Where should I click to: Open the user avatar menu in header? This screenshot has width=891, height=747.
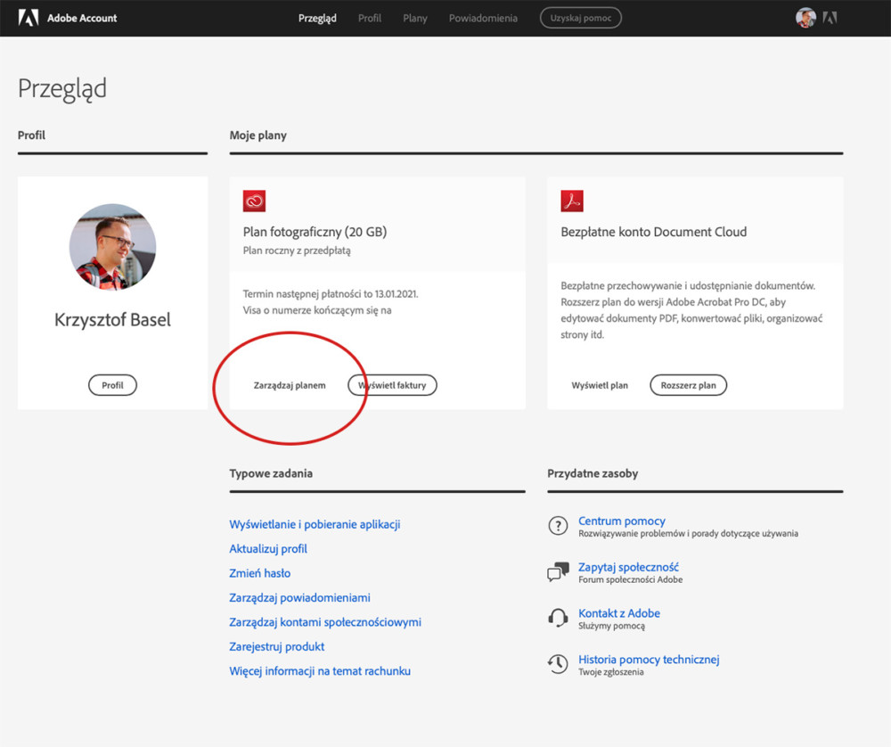pos(805,18)
